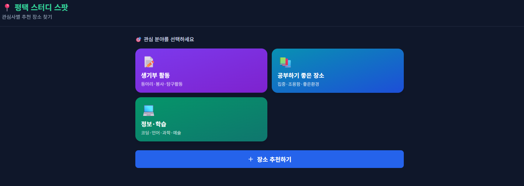Click the 집중·조용함·좋은환경 subtitle text
The height and width of the screenshot is (186, 524).
click(298, 84)
